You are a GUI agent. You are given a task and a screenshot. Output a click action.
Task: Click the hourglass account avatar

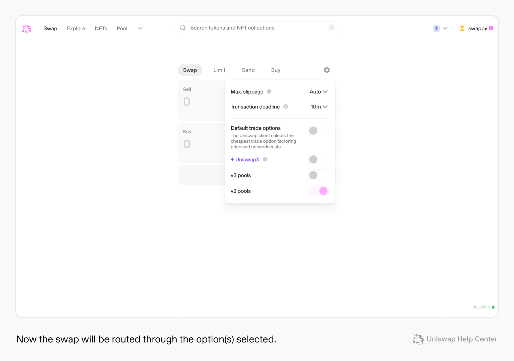coord(462,28)
